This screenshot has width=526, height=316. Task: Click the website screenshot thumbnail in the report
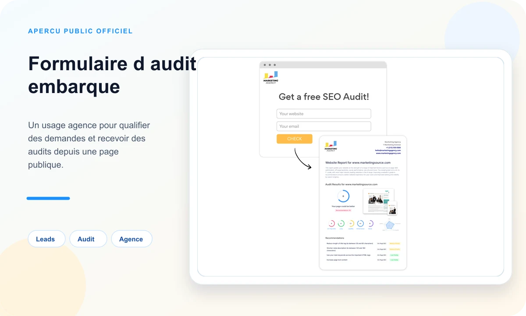378,201
